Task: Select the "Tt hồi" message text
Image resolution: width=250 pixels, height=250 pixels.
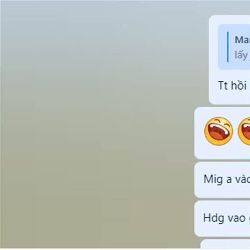Action: [232, 85]
